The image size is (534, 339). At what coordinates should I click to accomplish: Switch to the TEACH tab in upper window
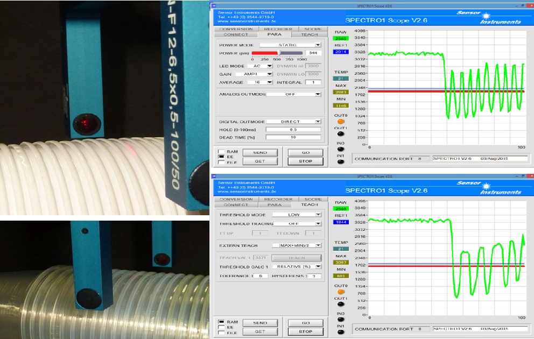click(309, 34)
